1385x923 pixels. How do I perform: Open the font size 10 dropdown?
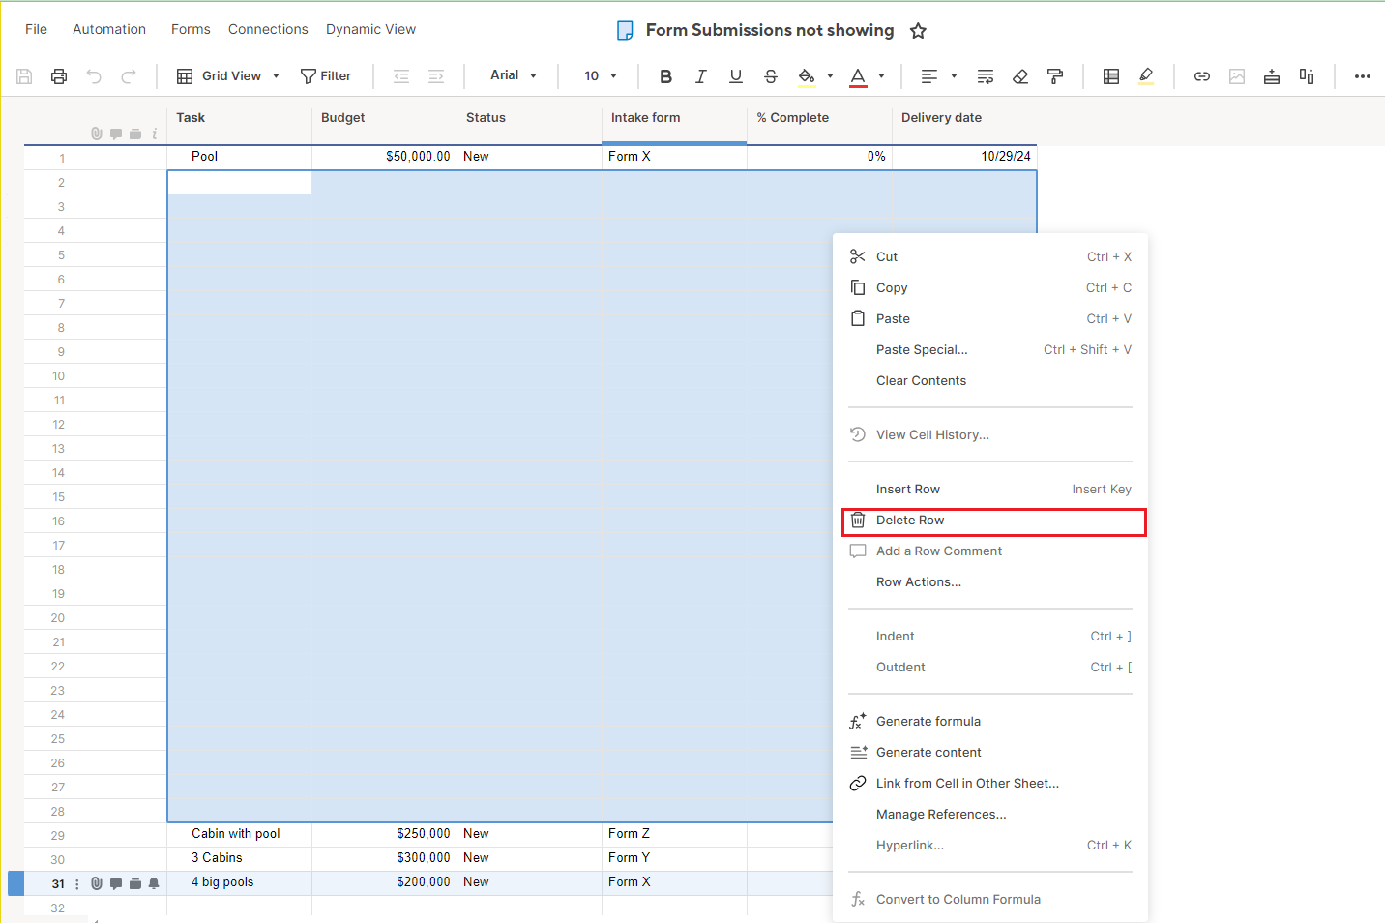[x=600, y=76]
